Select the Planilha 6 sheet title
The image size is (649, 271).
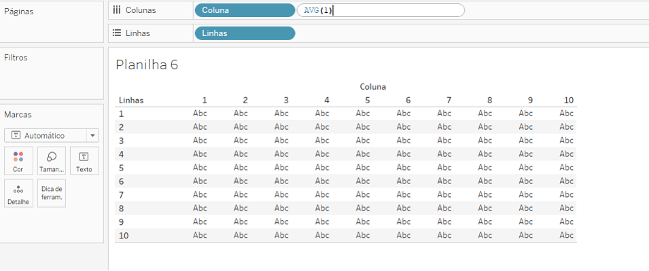147,65
